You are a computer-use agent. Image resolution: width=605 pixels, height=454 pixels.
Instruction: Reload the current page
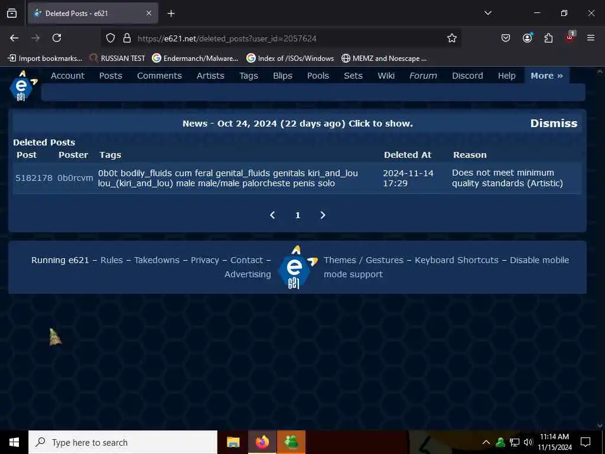[x=57, y=38]
